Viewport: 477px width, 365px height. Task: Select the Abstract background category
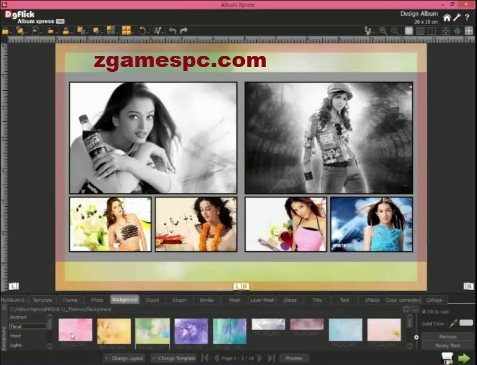tap(18, 317)
